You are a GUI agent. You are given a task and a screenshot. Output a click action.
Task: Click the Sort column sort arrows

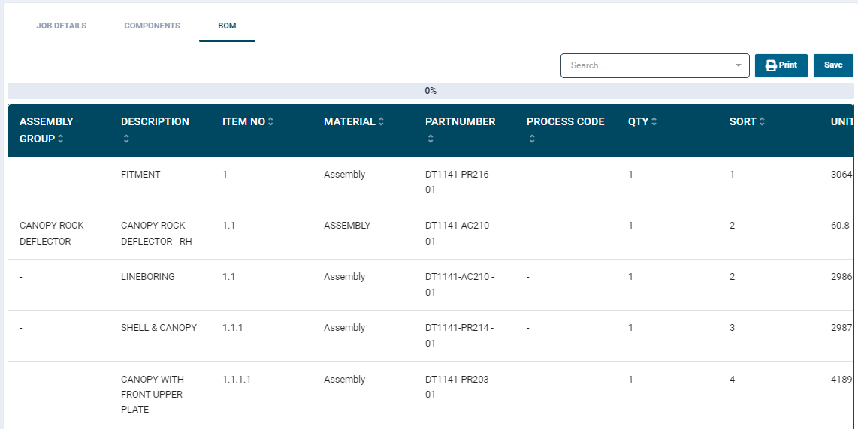[x=762, y=122]
